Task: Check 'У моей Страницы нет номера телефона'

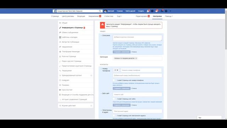Action: point(114,80)
